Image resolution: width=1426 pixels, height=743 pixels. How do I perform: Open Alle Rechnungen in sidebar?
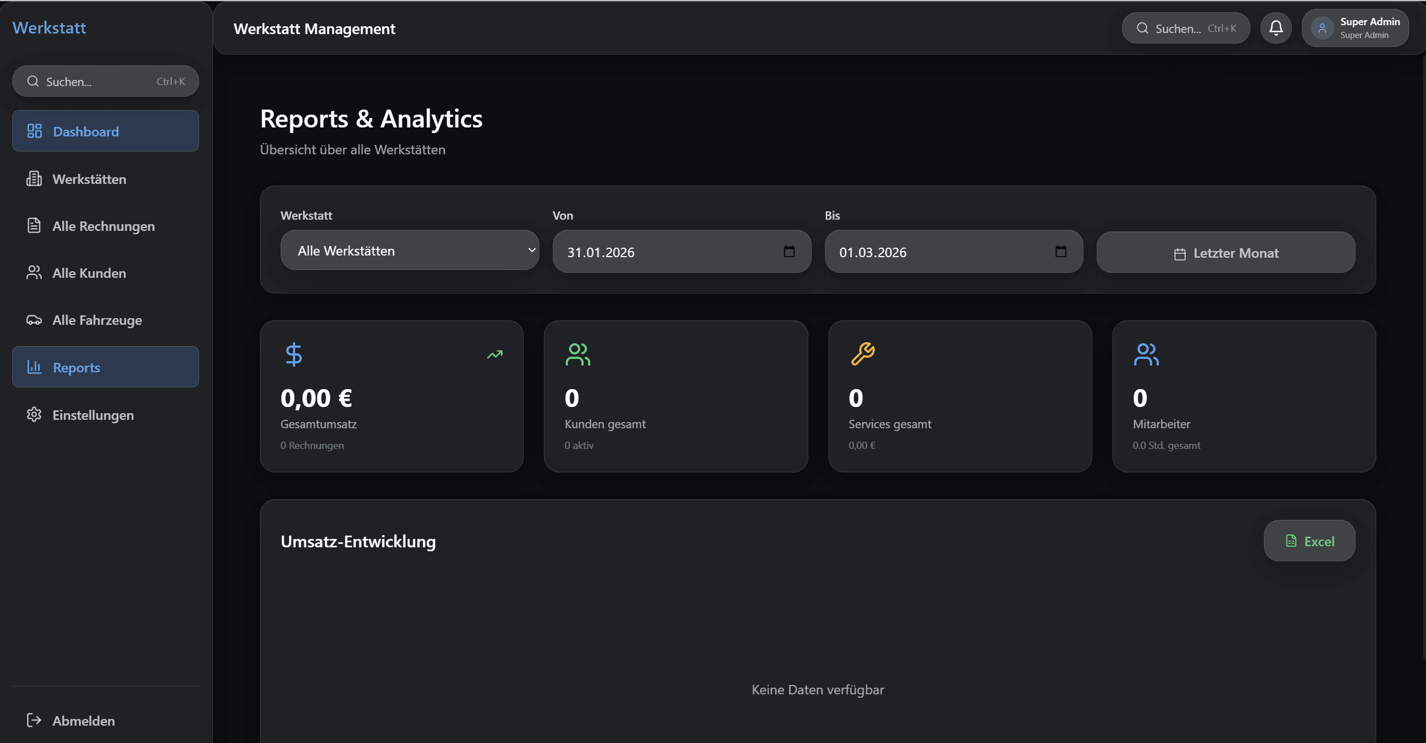tap(103, 226)
